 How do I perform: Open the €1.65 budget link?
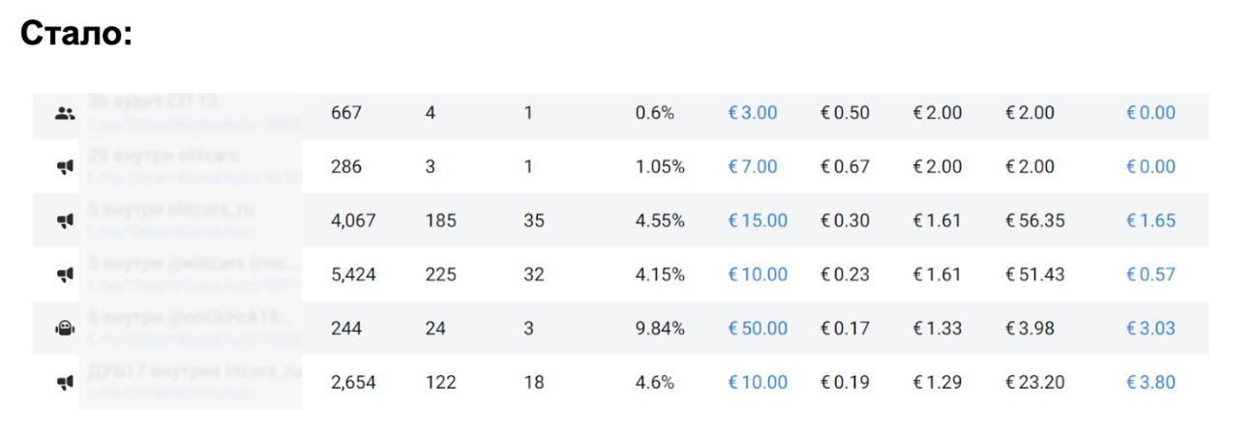tap(1150, 221)
